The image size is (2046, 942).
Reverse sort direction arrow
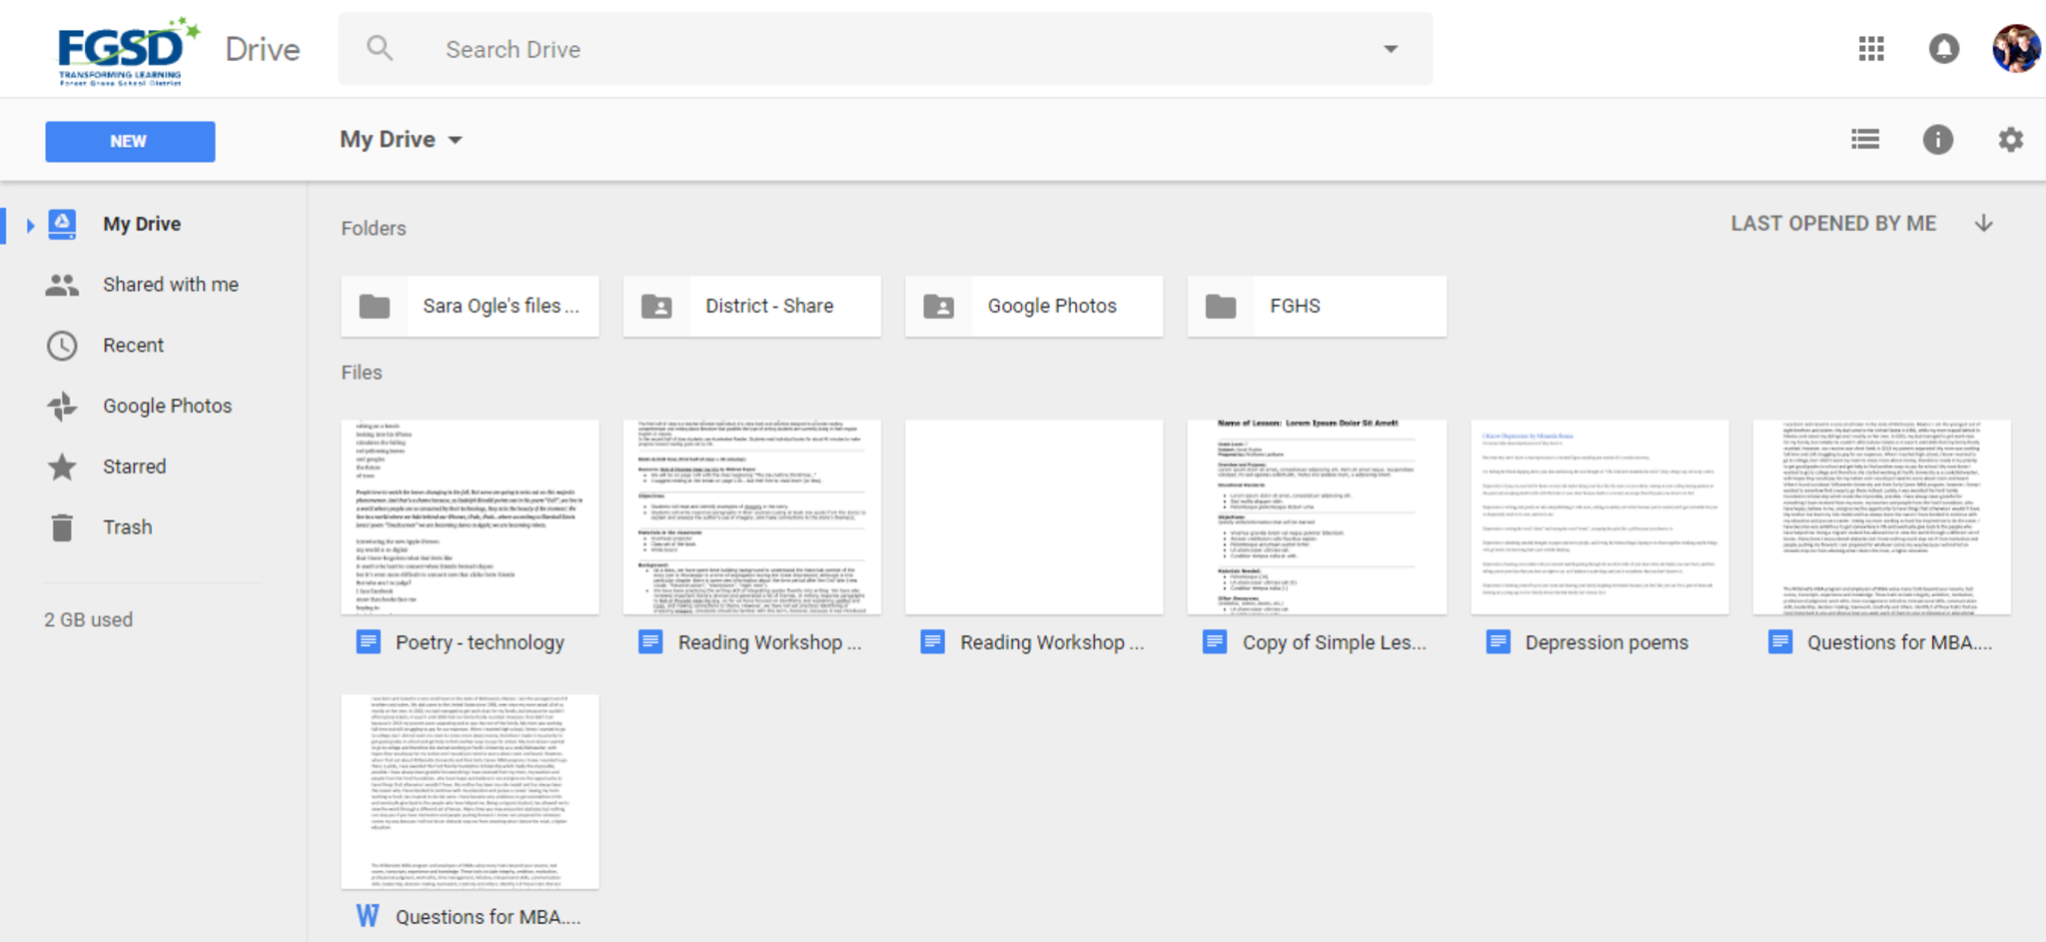click(1984, 224)
